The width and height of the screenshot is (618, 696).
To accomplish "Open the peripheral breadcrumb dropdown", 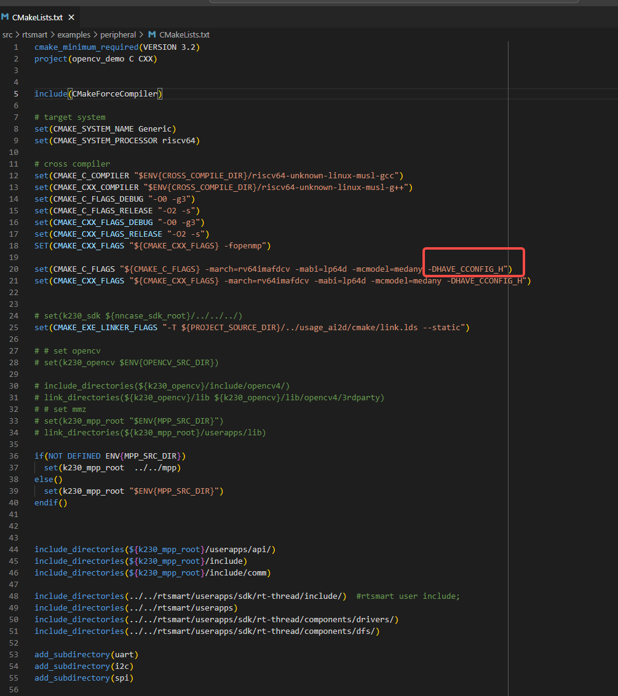I will (118, 35).
